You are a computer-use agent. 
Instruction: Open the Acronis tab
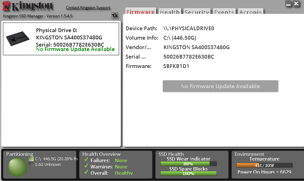(251, 11)
